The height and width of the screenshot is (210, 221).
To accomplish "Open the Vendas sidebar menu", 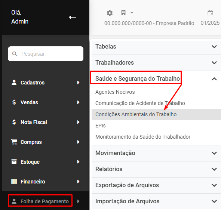I will tap(46, 102).
